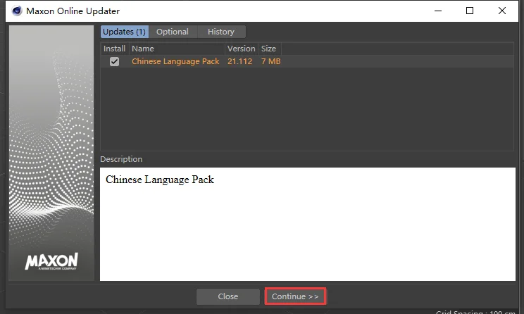The height and width of the screenshot is (314, 524).
Task: Sort by the Install column header
Action: click(114, 49)
